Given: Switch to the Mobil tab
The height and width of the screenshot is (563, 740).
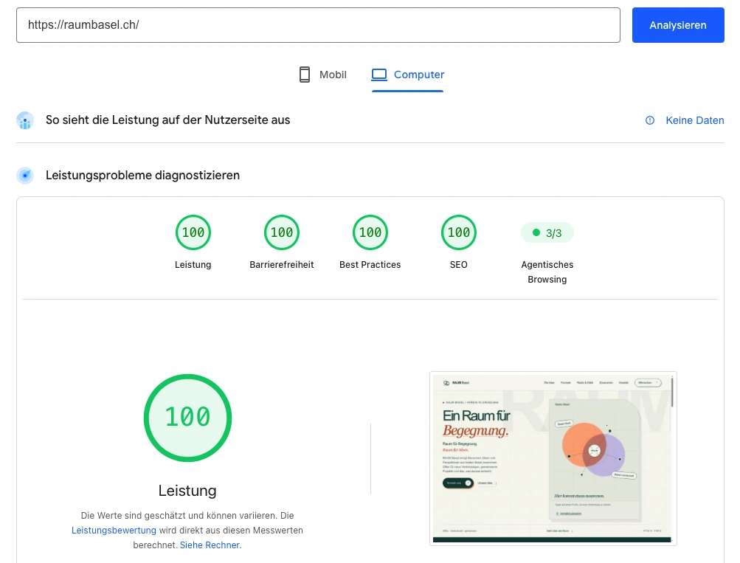Looking at the screenshot, I should [x=323, y=75].
